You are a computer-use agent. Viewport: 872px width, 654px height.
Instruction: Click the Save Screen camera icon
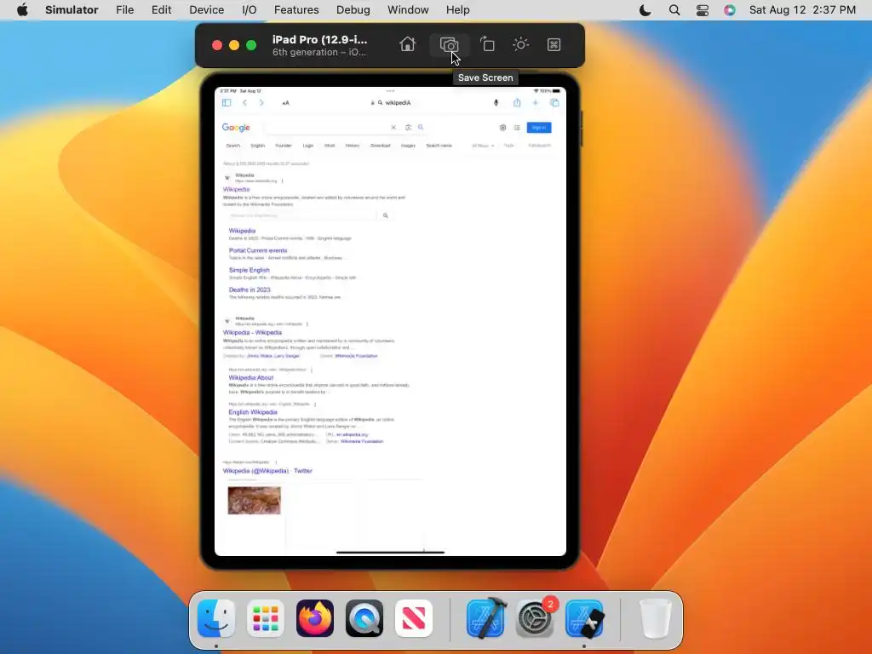[x=449, y=44]
